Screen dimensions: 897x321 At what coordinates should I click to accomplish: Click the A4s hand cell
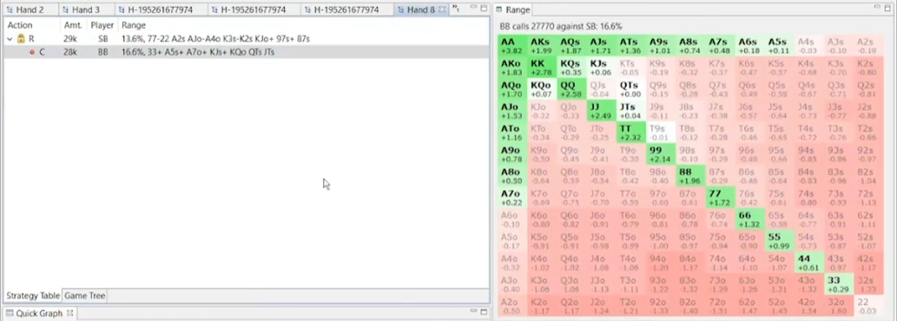[809, 46]
